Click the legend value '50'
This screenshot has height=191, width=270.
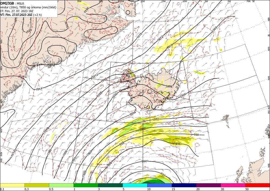pos(247,189)
